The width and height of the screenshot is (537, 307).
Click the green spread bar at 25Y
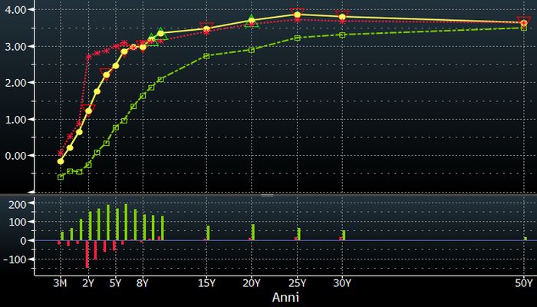[299, 233]
